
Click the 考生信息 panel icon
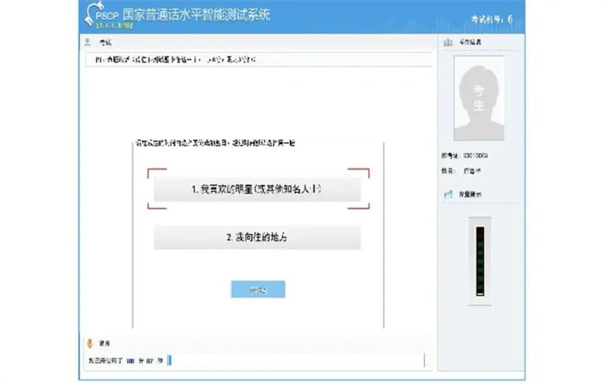pos(448,42)
